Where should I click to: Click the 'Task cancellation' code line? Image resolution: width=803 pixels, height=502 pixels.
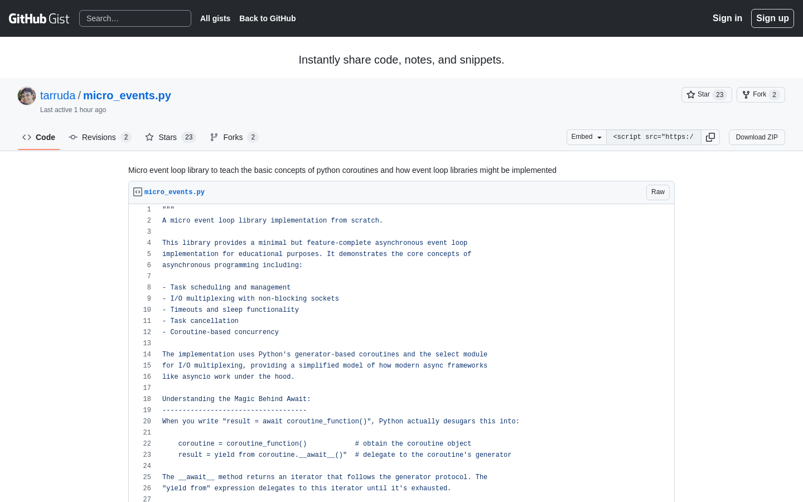[200, 321]
